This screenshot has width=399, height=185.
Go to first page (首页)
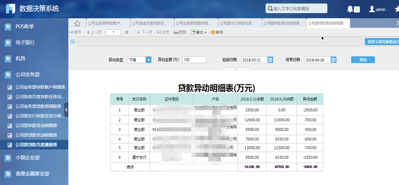tap(75, 32)
